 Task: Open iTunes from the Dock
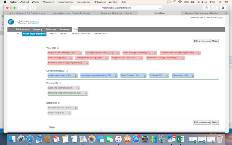[118, 139]
